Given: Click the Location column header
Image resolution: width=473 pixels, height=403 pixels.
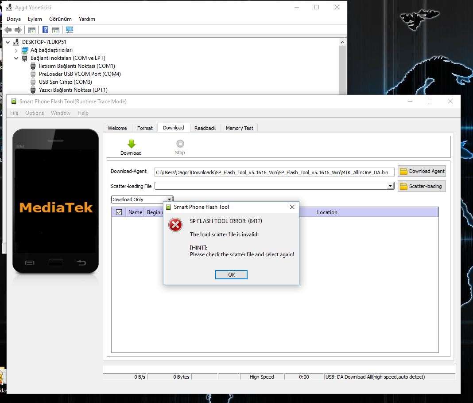Looking at the screenshot, I should tap(327, 212).
